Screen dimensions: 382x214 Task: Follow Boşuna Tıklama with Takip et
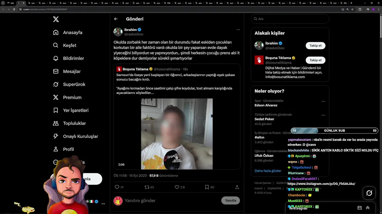pyautogui.click(x=315, y=60)
